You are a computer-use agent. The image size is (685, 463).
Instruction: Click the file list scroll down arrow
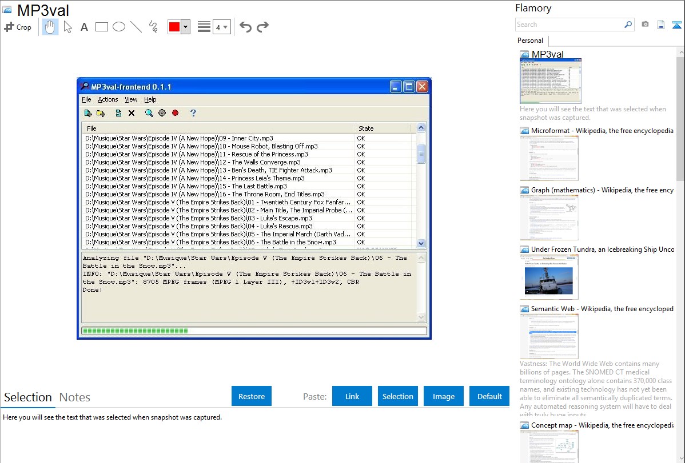pyautogui.click(x=421, y=244)
